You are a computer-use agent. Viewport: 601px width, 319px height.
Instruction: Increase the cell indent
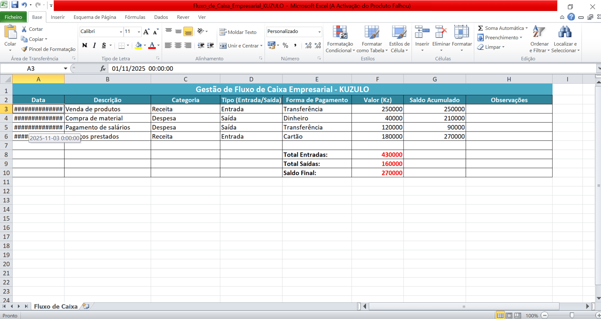(211, 45)
